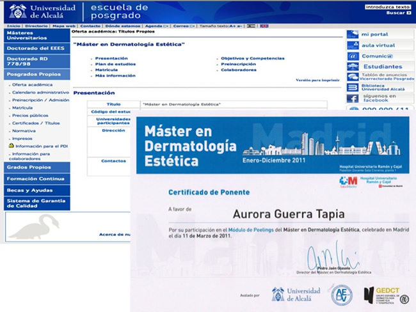
Task: Click the Universidad de Alcalá logo on certificate
Action: pyautogui.click(x=296, y=295)
